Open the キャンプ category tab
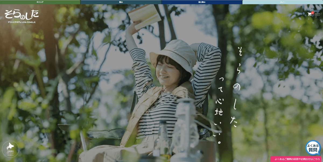The height and width of the screenshot is (162, 323). [x=40, y=2]
